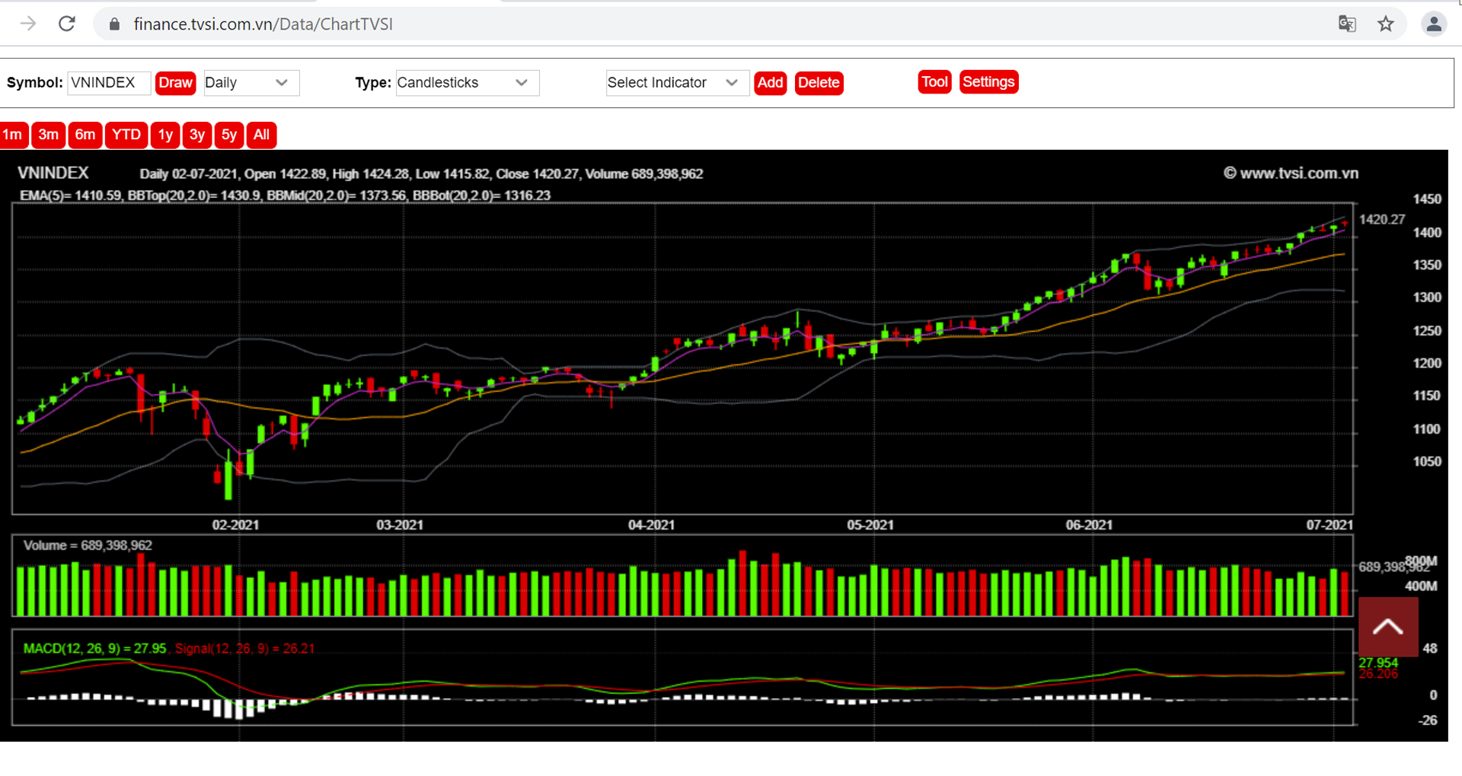This screenshot has height=776, width=1462.
Task: Switch chart range to YTD
Action: point(126,135)
